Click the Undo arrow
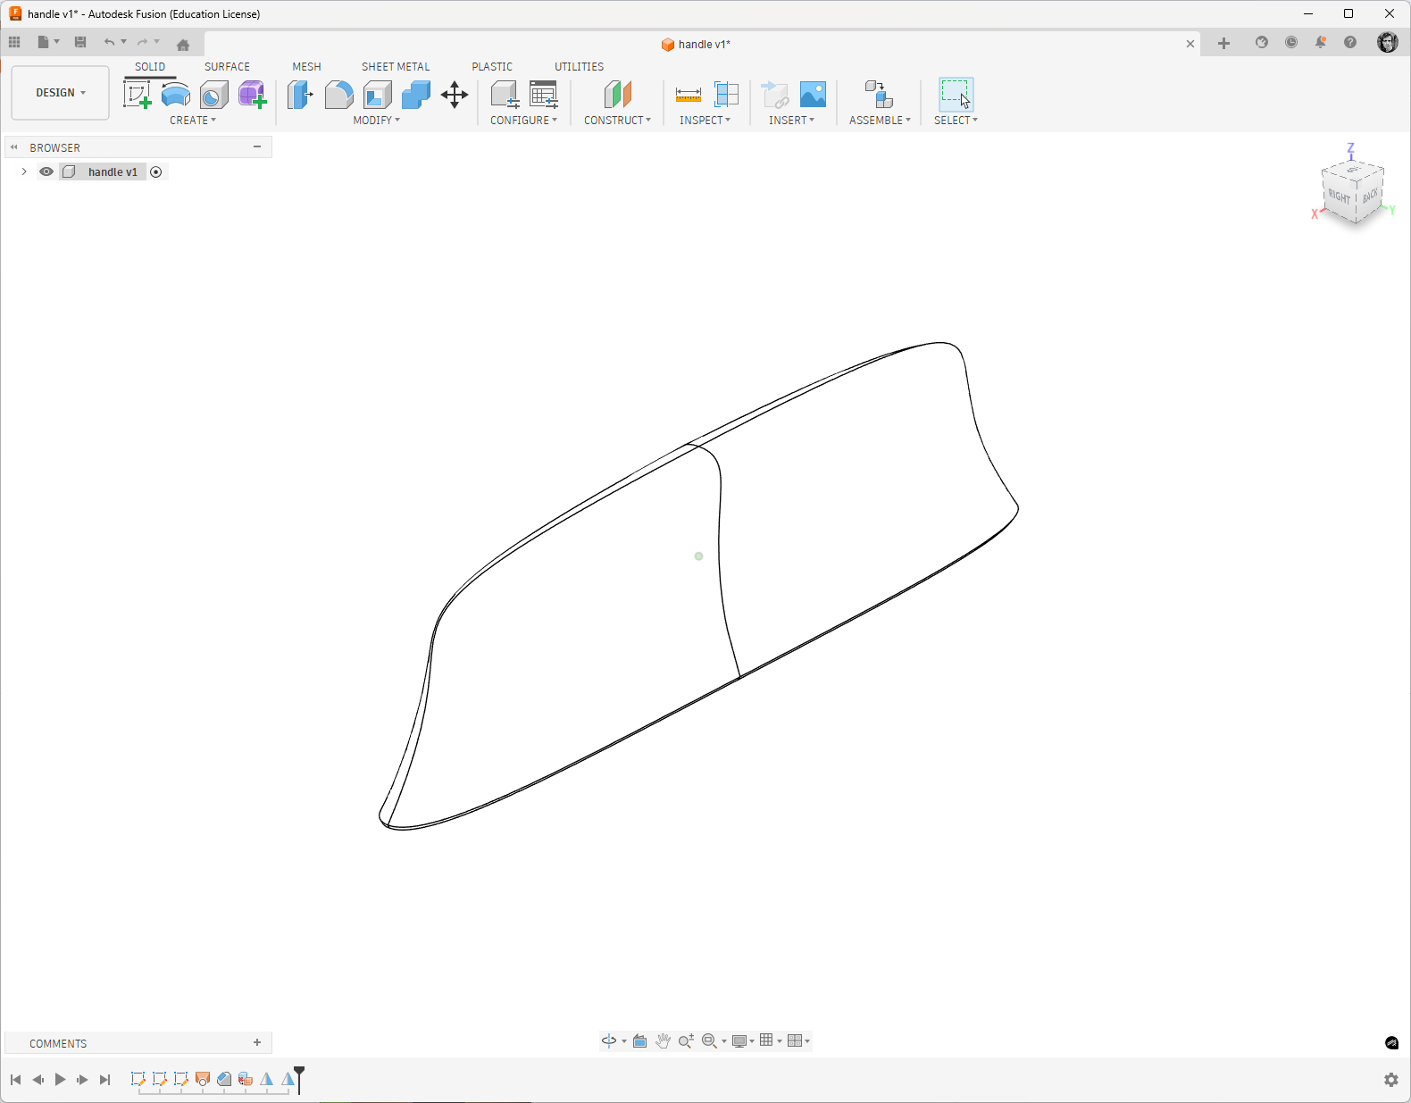This screenshot has width=1411, height=1103. [109, 42]
